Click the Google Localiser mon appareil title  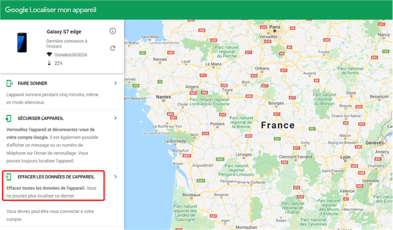tap(51, 10)
